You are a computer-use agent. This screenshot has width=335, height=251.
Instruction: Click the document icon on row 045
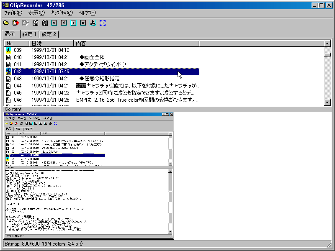pos(8,93)
